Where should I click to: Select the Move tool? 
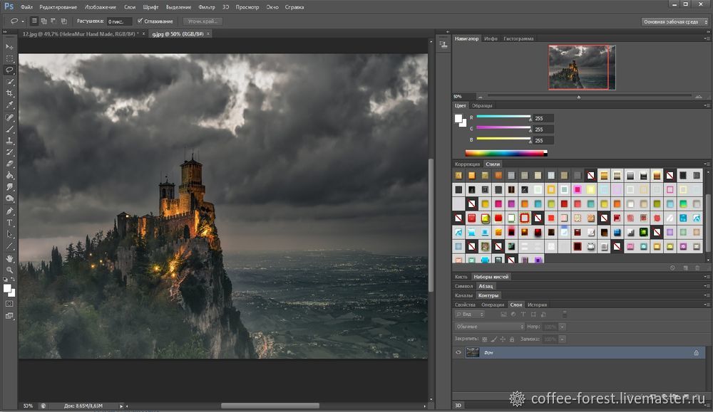pos(10,47)
